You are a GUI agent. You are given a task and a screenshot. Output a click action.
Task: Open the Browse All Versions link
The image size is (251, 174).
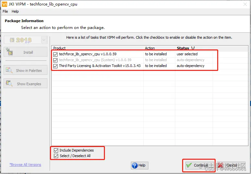tap(25, 165)
